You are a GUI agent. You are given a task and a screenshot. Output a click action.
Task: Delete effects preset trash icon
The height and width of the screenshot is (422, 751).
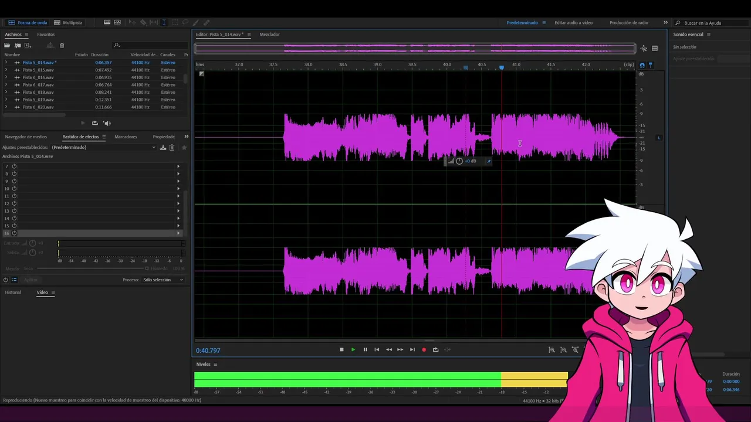click(172, 148)
